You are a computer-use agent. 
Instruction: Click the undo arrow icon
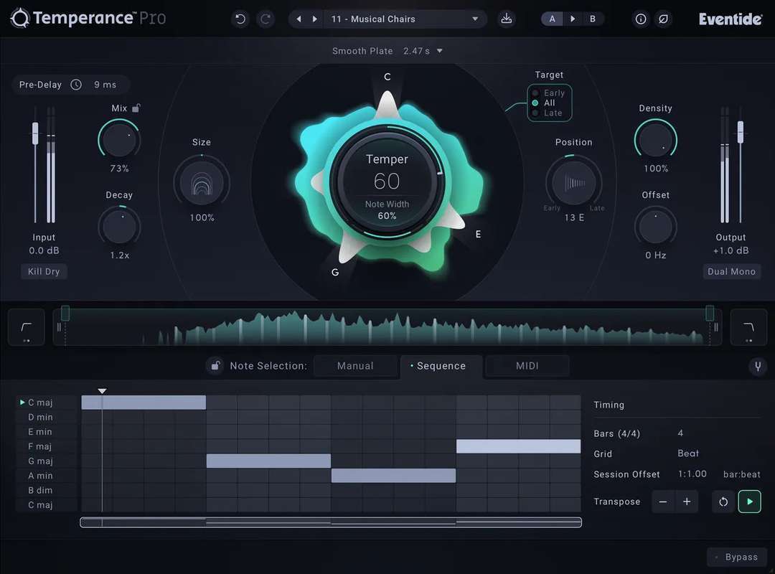tap(240, 19)
